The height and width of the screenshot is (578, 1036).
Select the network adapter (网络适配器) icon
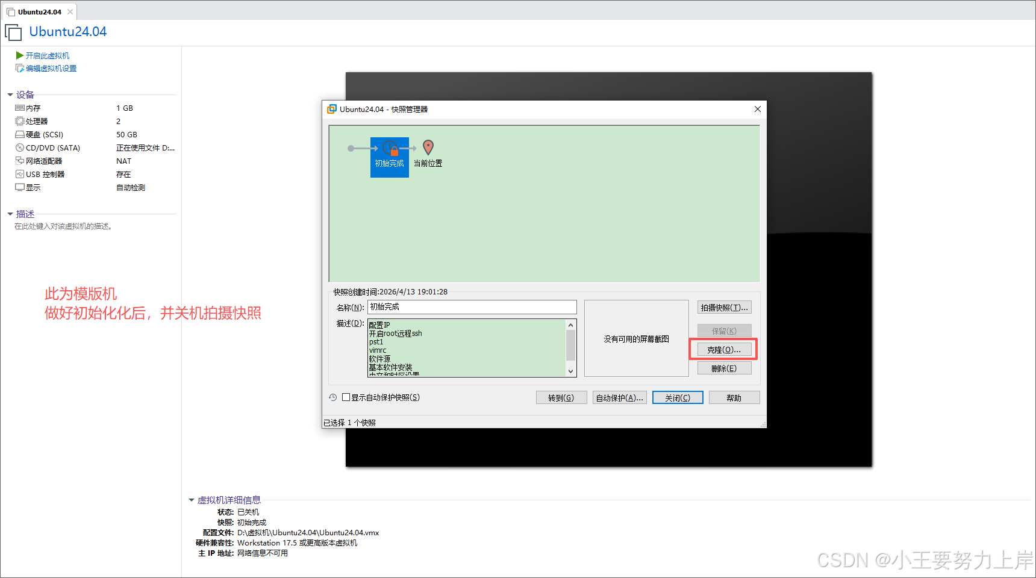pos(20,161)
